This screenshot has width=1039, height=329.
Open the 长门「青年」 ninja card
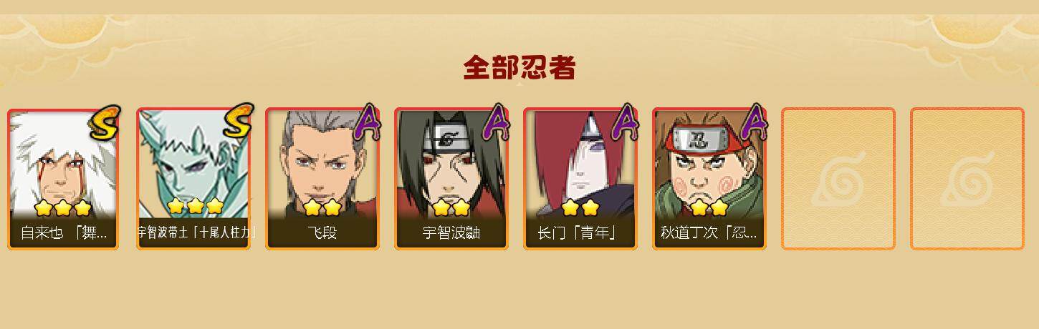[580, 178]
